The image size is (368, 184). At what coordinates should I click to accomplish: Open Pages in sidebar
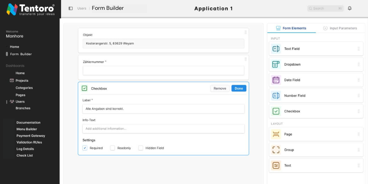point(20,95)
